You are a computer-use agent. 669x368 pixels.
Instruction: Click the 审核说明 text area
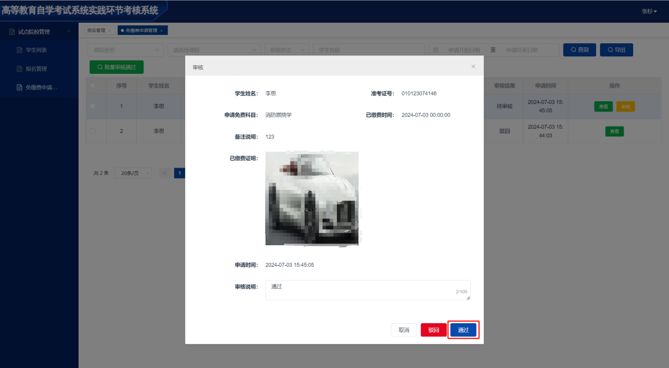pyautogui.click(x=367, y=290)
